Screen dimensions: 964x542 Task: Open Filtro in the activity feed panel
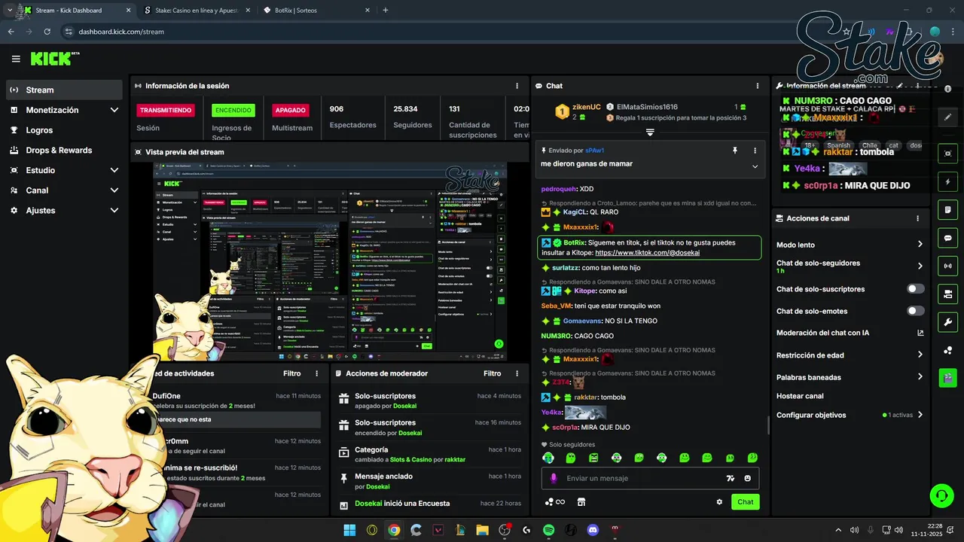coord(292,373)
